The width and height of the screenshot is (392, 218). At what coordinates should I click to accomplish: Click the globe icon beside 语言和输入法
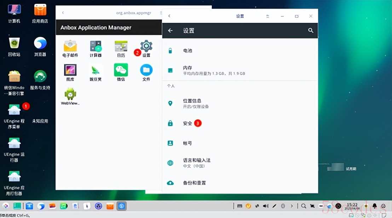pyautogui.click(x=170, y=163)
